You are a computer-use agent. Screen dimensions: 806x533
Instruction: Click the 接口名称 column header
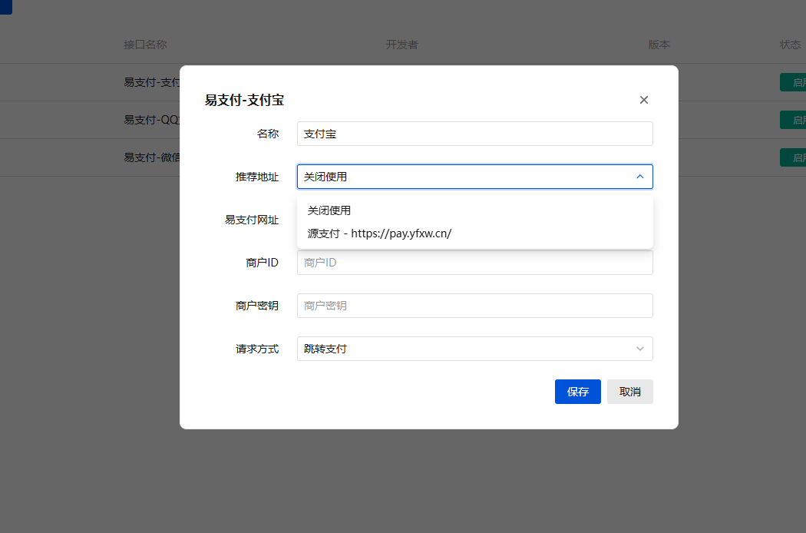click(146, 45)
